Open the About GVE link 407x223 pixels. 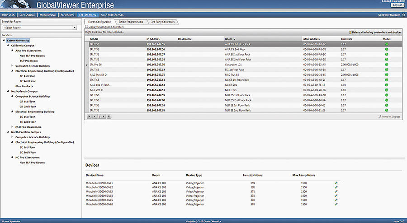(x=399, y=221)
